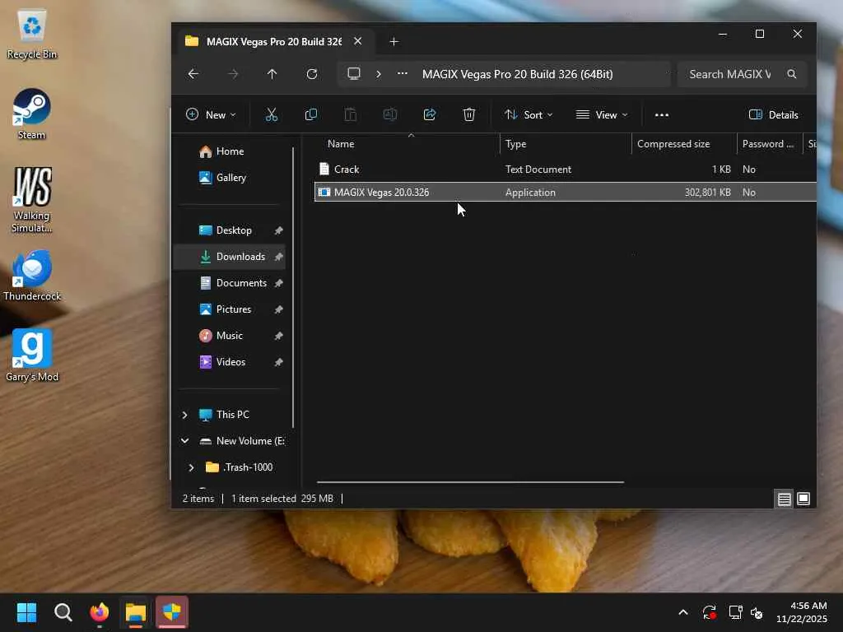Screen dimensions: 843x632
Task: Select the MAGIX Vegas Pro 20 tab
Action: [274, 41]
